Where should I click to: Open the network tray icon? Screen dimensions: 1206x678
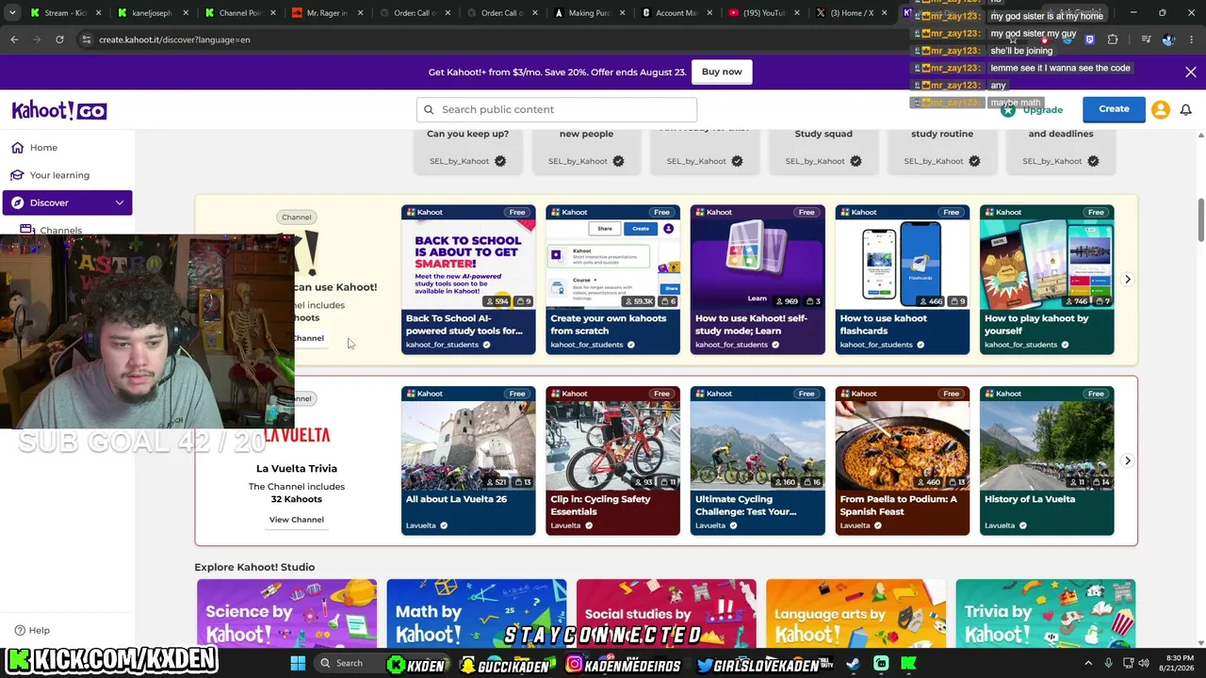(x=1127, y=663)
